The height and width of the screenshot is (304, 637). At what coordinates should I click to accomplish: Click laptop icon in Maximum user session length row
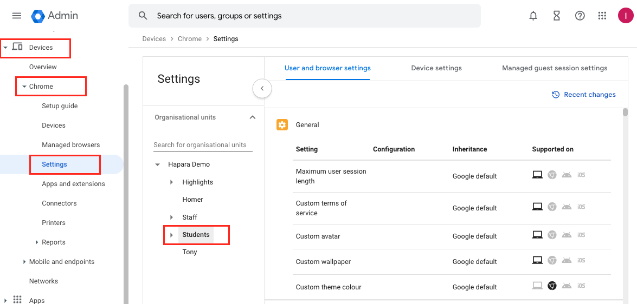(x=537, y=175)
